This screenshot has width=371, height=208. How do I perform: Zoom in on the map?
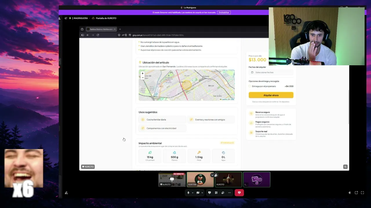(x=143, y=73)
